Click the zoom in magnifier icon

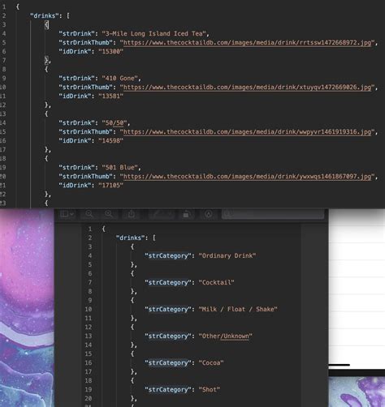(x=109, y=214)
